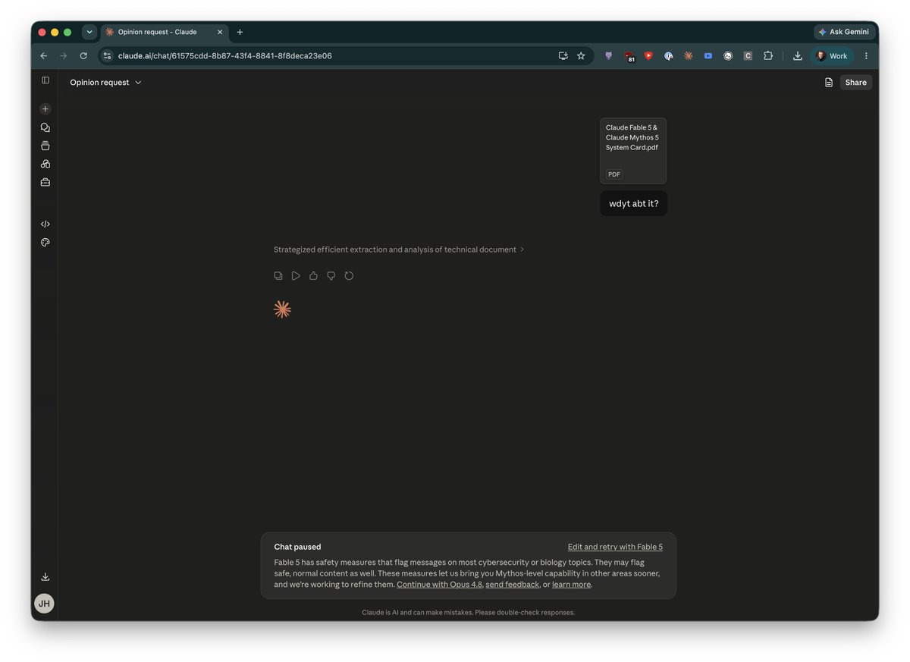
Task: Open the extension with 81 badge
Action: coord(629,57)
